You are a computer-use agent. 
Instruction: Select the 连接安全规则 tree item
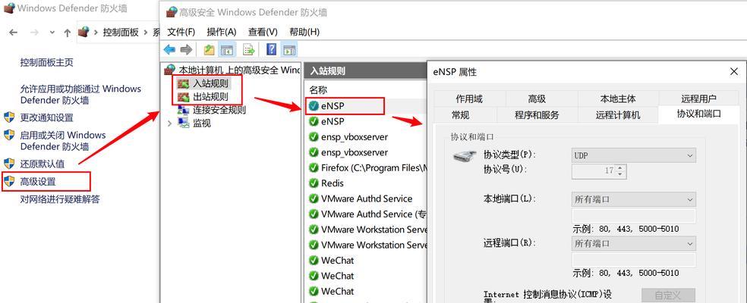point(219,110)
